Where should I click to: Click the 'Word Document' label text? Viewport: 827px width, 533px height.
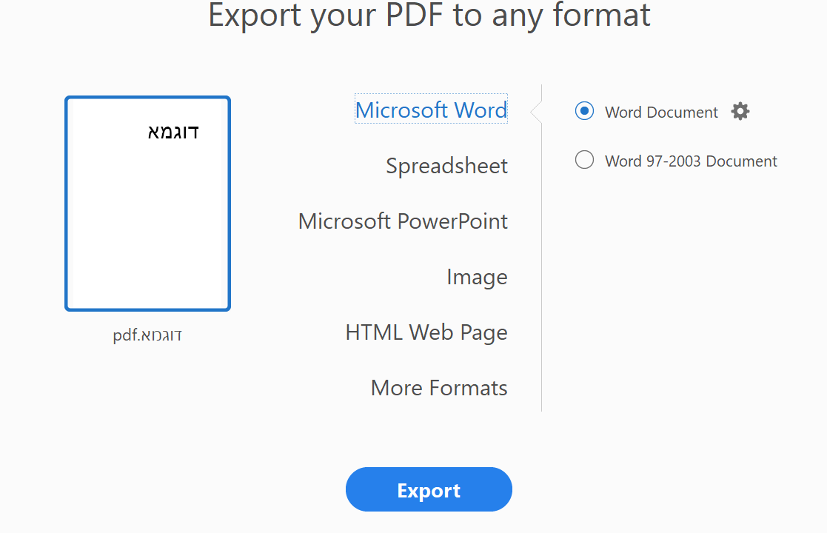click(661, 113)
